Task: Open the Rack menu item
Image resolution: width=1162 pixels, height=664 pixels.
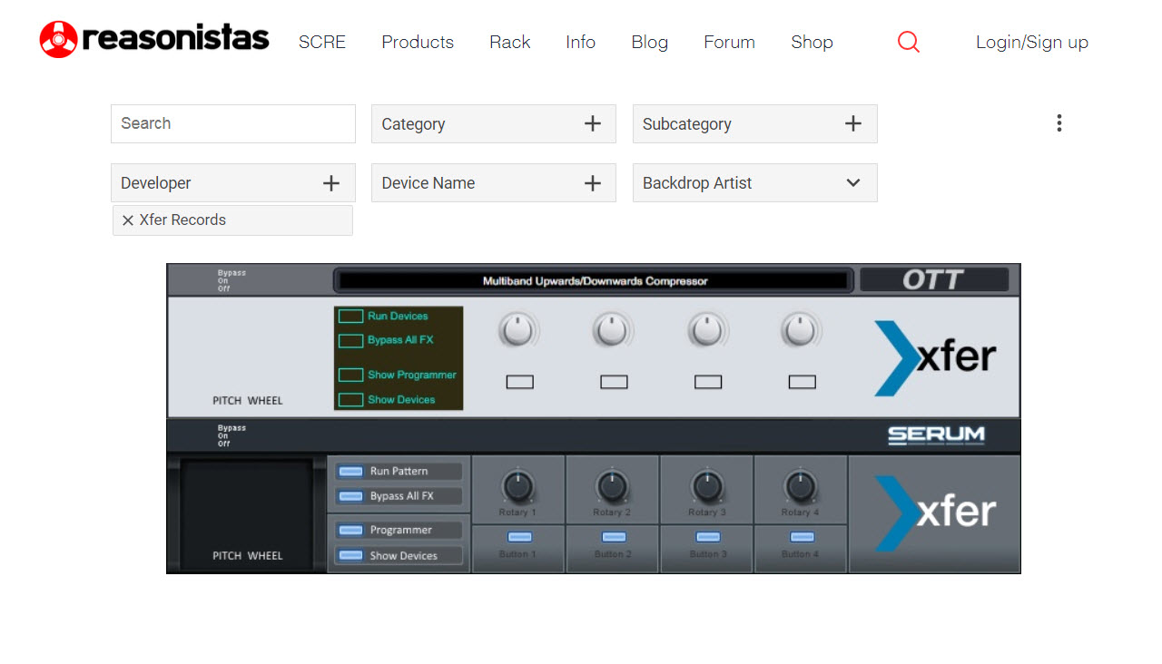Action: point(509,42)
